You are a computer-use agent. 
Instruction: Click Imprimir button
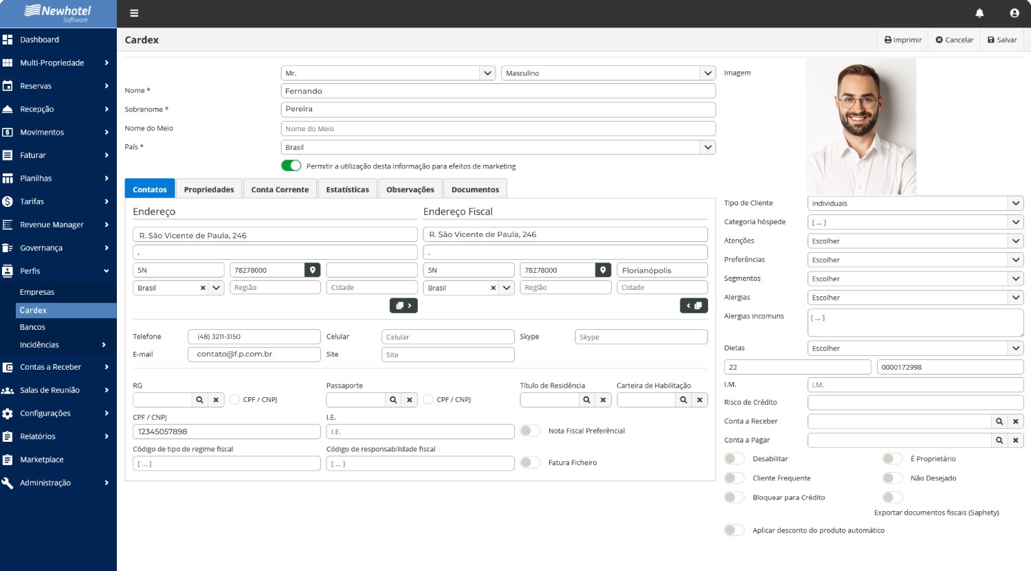click(x=903, y=40)
